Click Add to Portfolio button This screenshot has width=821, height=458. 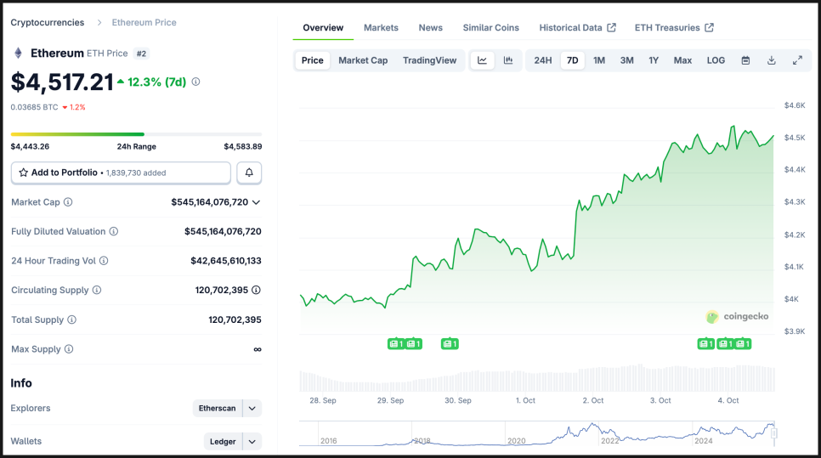(x=121, y=172)
